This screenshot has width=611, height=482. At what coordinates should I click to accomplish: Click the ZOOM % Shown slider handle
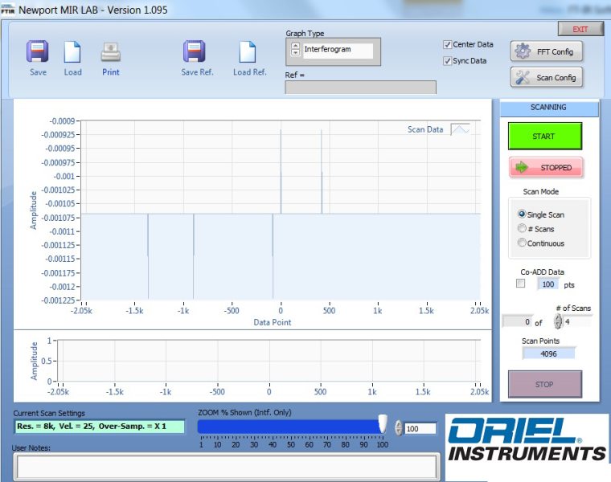383,426
